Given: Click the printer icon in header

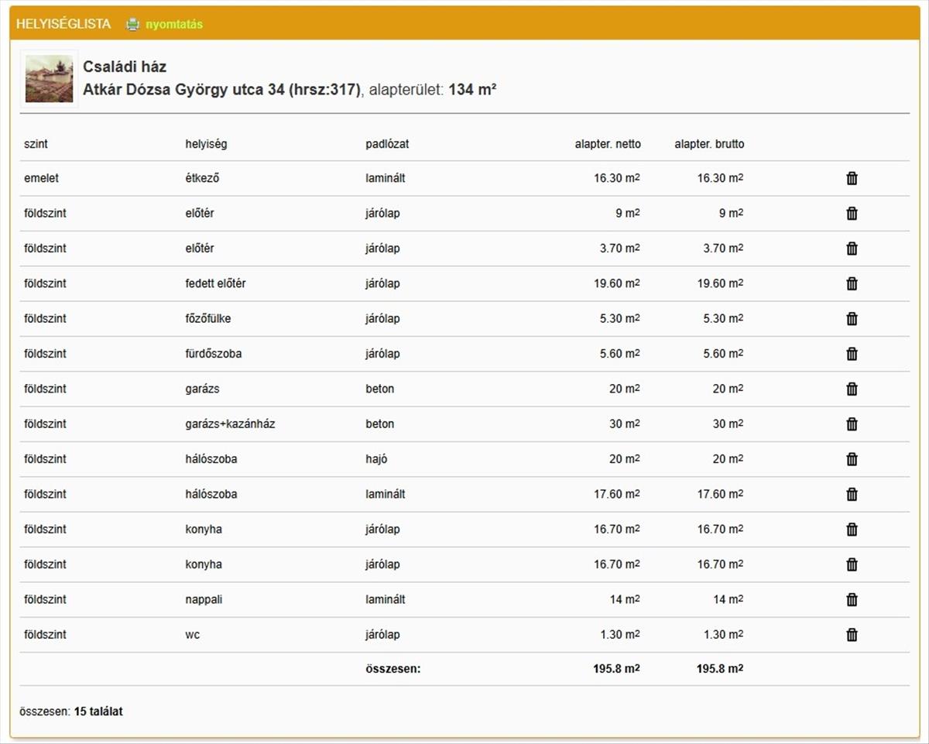Looking at the screenshot, I should pyautogui.click(x=133, y=24).
